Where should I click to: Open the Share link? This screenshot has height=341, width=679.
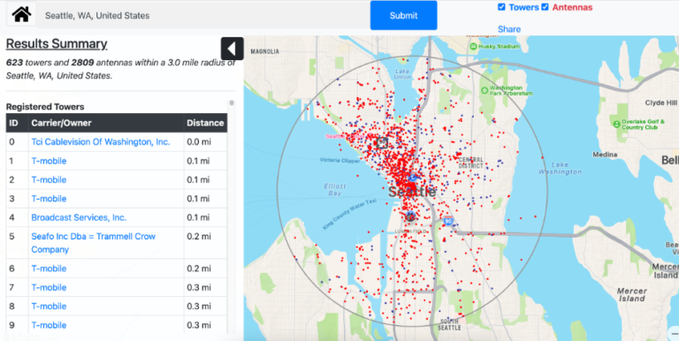pyautogui.click(x=509, y=29)
